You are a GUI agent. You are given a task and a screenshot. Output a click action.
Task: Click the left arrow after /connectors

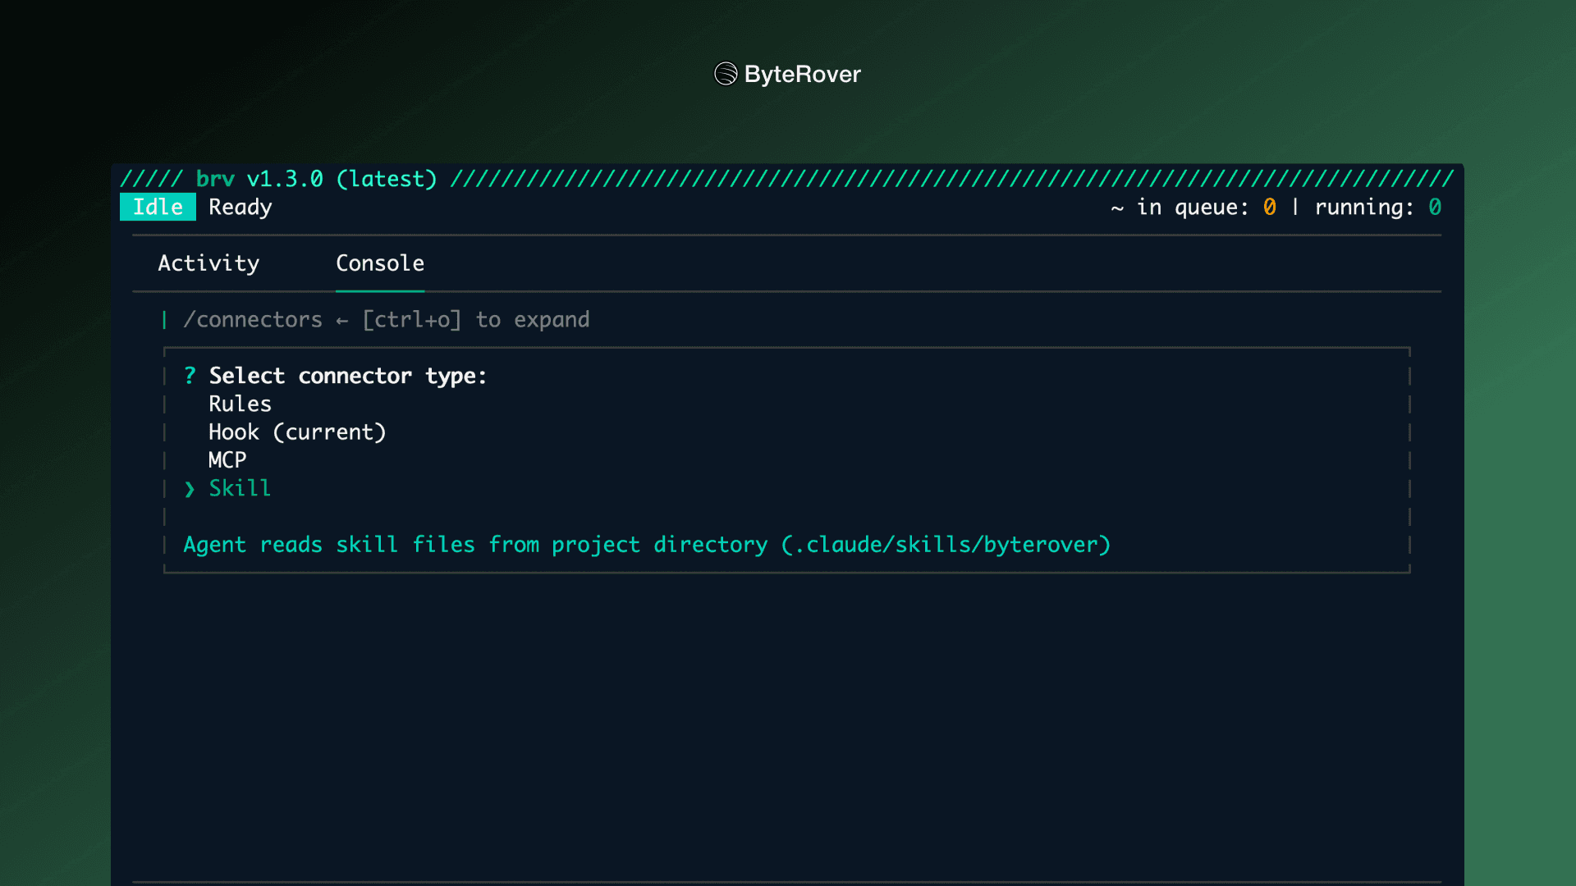(342, 321)
